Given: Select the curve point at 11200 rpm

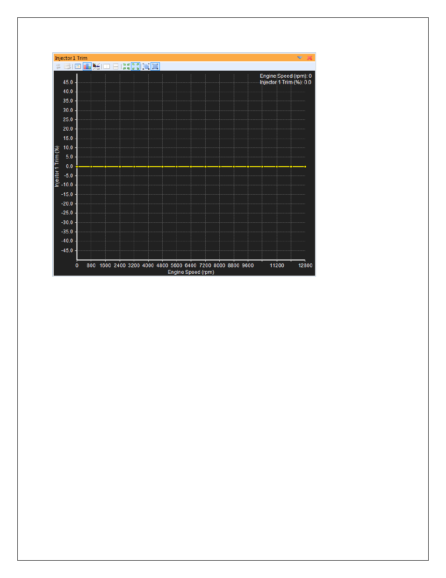Looking at the screenshot, I should point(277,167).
